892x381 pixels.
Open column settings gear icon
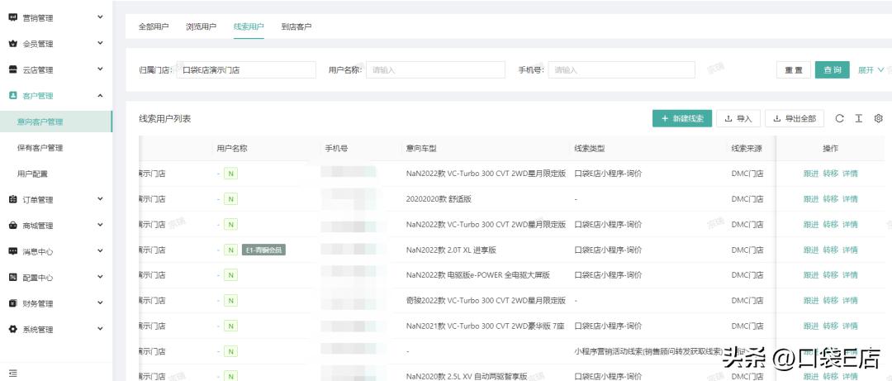pyautogui.click(x=878, y=118)
